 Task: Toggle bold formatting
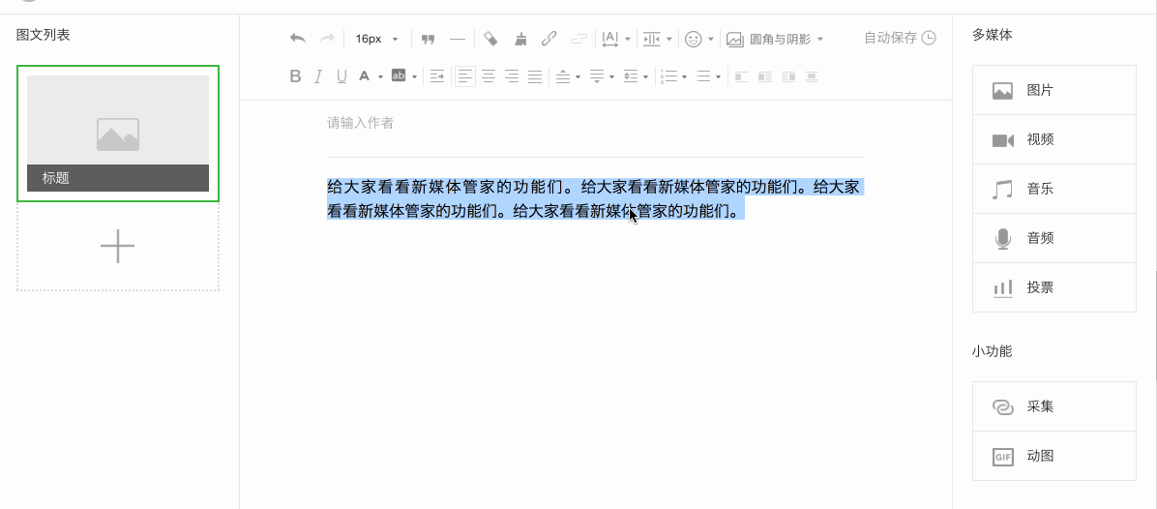(x=296, y=76)
